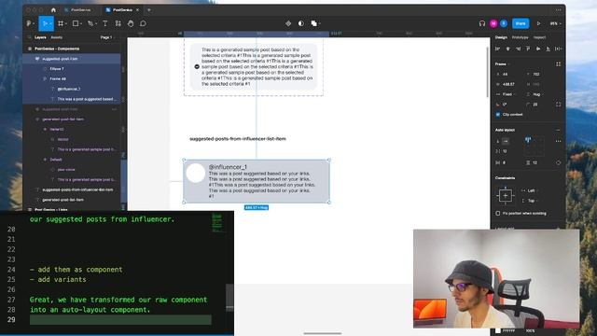Select the Hand tool
Image resolution: width=597 pixels, height=336 pixels.
click(131, 23)
